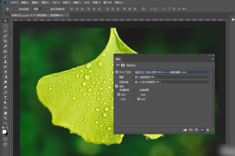Switch to the 属性 tab
This screenshot has height=156, width=235.
[118, 59]
